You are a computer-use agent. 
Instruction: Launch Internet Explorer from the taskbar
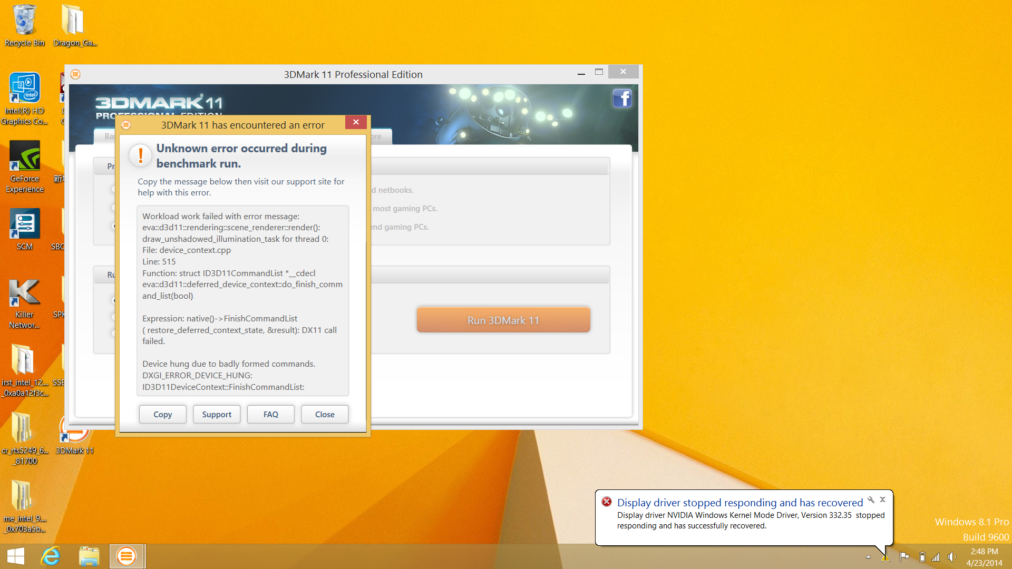click(x=51, y=556)
